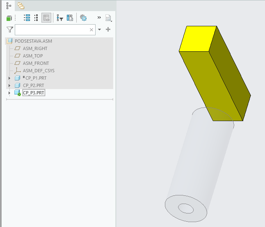
Task: Toggle the tree columns display button
Action: coord(46,18)
